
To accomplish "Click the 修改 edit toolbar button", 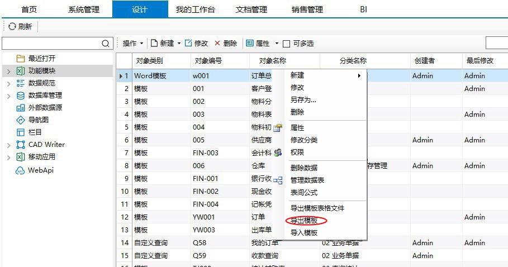I will 196,44.
